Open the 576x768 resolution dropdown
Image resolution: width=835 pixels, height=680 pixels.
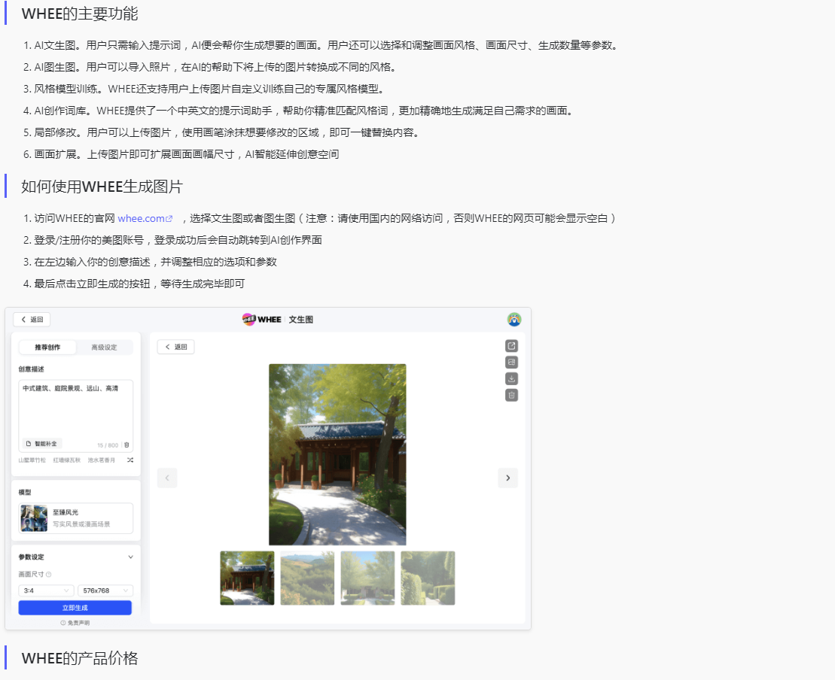coord(105,590)
